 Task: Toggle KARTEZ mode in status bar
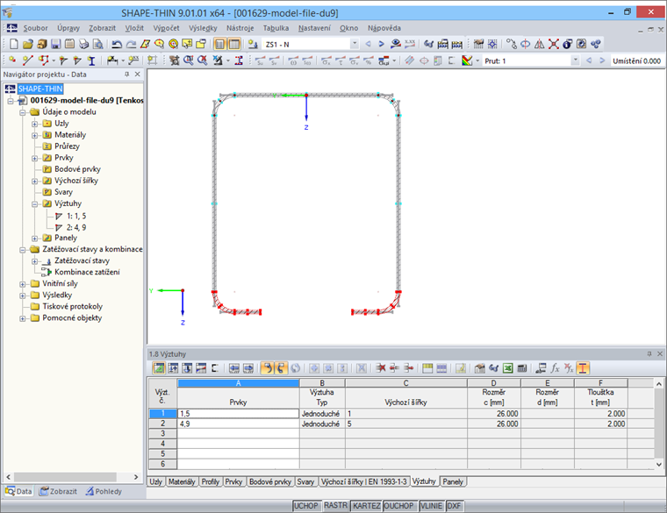pyautogui.click(x=366, y=506)
